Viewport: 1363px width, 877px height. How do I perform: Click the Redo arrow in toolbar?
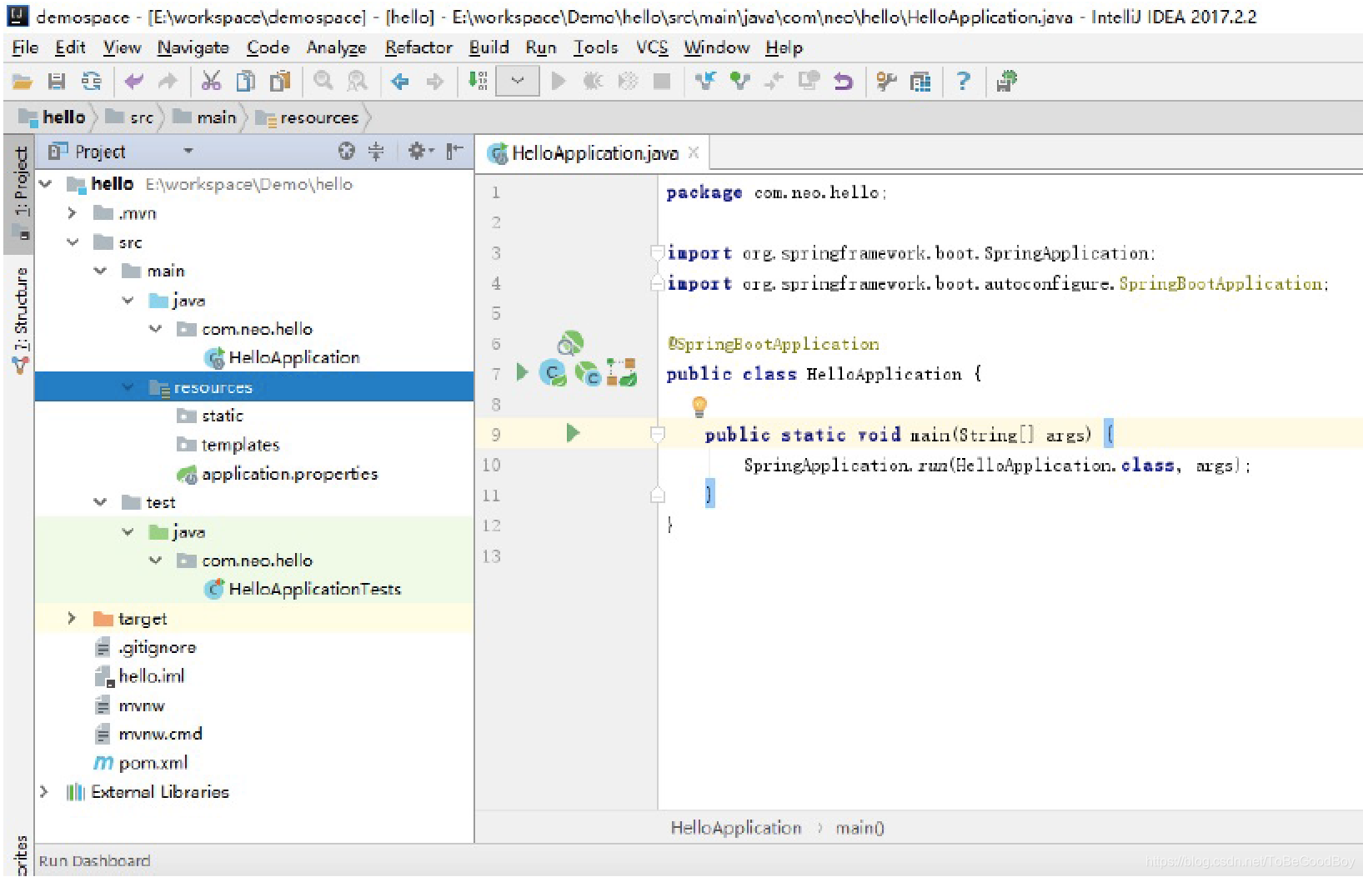(x=168, y=82)
